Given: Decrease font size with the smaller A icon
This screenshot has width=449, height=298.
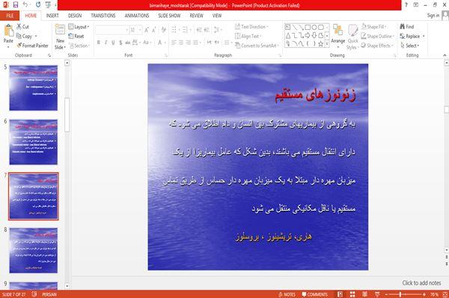Looking at the screenshot, I should pyautogui.click(x=154, y=30).
